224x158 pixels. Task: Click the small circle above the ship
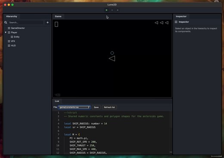pos(112,53)
